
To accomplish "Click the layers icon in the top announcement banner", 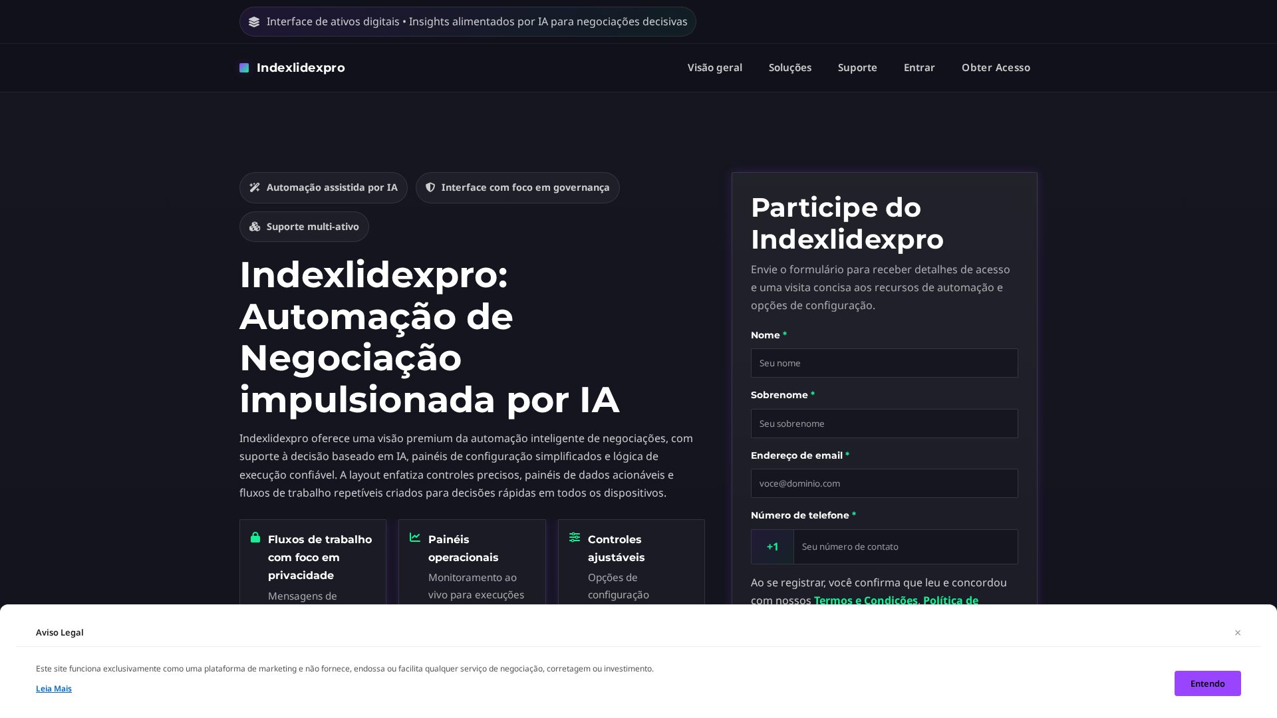I will click(x=255, y=21).
